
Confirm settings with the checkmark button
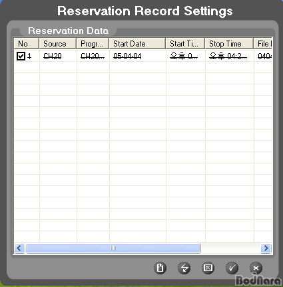tap(232, 268)
